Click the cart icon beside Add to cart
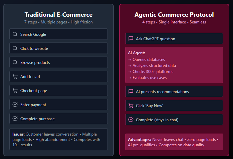This screenshot has height=159, width=233. [15, 77]
